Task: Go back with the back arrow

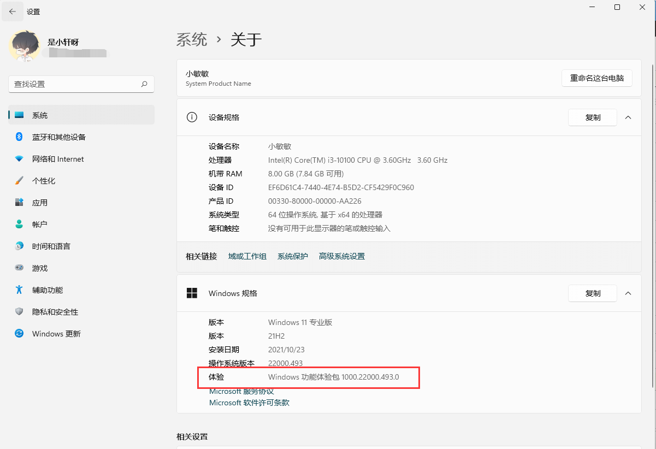Action: (13, 11)
